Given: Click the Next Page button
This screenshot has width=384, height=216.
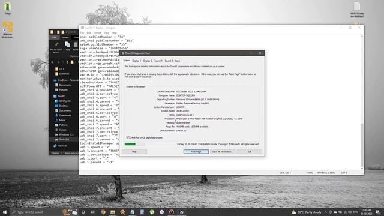Looking at the screenshot, I should pyautogui.click(x=196, y=152).
